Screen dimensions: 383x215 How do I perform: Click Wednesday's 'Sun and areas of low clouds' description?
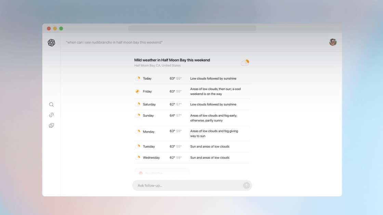[x=210, y=158]
